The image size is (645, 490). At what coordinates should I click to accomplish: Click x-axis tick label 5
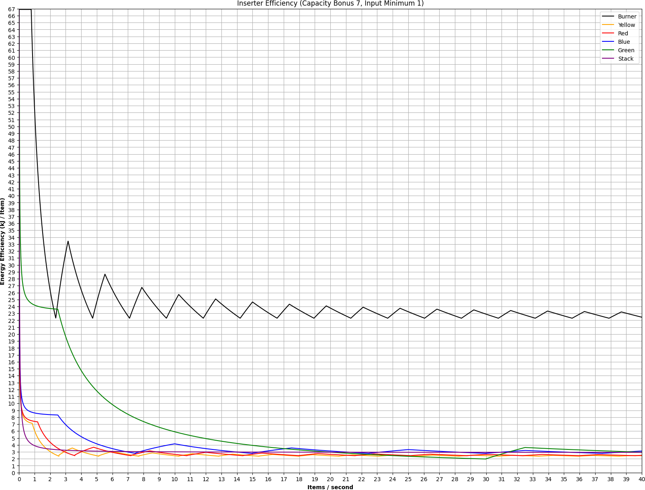pyautogui.click(x=97, y=479)
